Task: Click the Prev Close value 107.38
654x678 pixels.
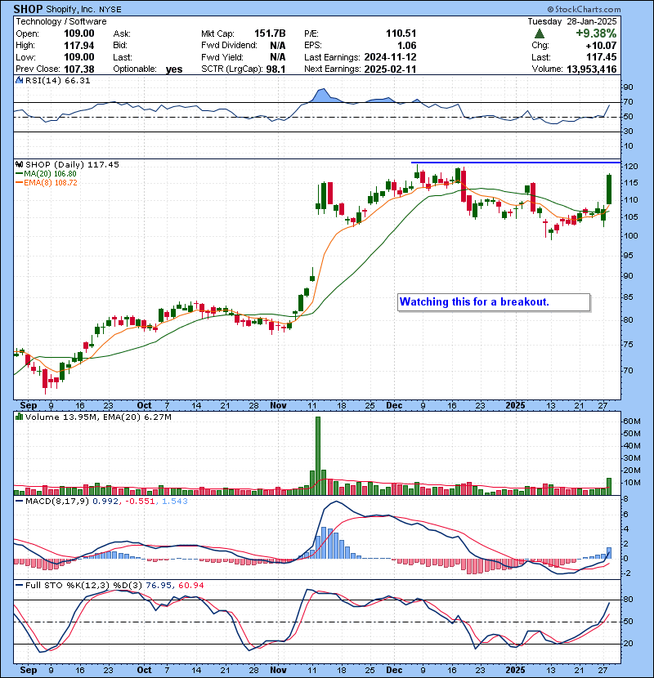Action: coord(79,69)
